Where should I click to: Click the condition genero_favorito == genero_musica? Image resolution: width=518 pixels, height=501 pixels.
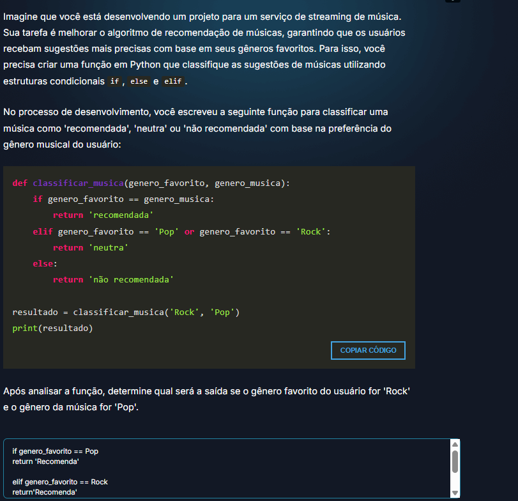(x=131, y=199)
